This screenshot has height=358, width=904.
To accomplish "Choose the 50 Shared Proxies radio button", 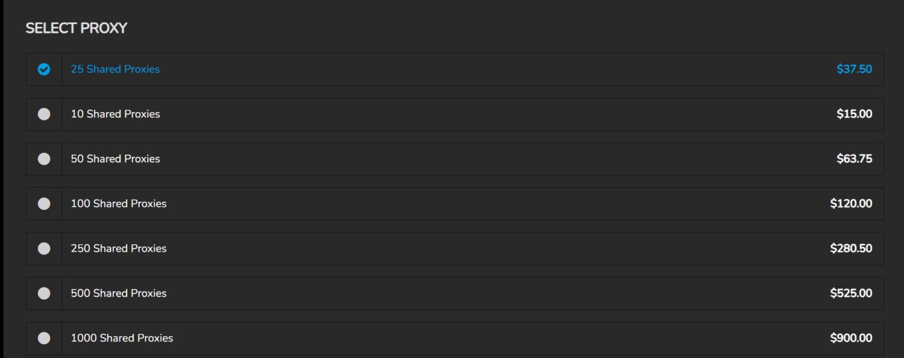I will pos(44,159).
